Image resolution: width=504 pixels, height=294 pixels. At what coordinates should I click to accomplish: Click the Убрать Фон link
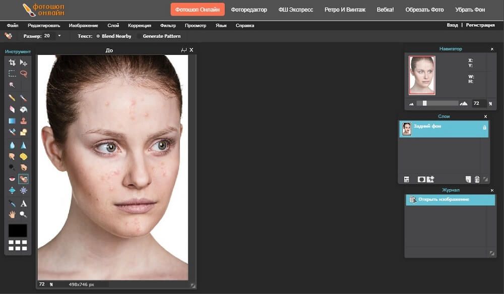tap(470, 10)
